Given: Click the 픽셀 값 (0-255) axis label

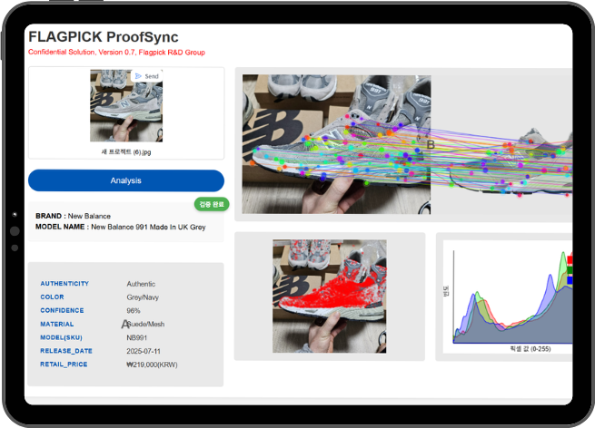Looking at the screenshot, I should 531,349.
